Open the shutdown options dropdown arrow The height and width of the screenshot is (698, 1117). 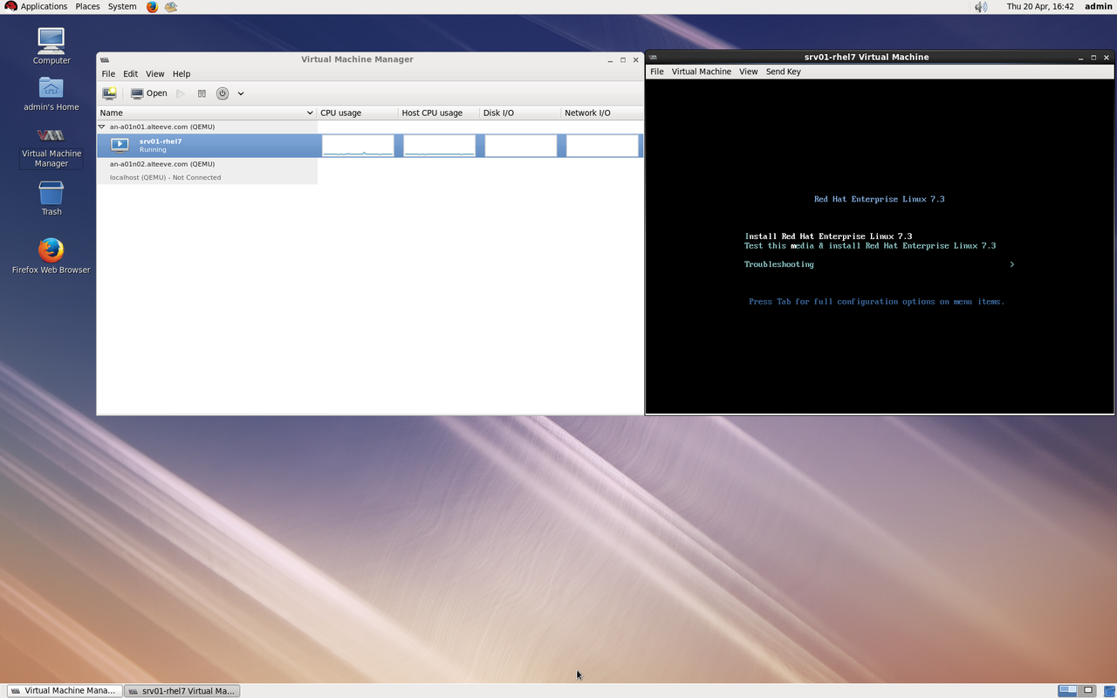pyautogui.click(x=241, y=93)
